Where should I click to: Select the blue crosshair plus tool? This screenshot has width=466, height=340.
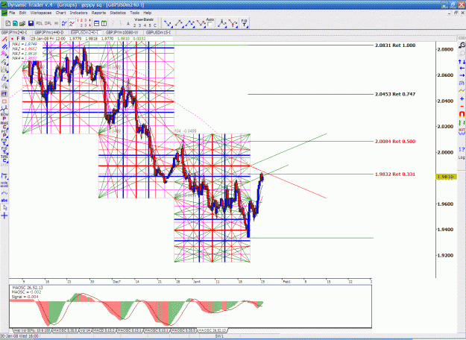pos(4,215)
